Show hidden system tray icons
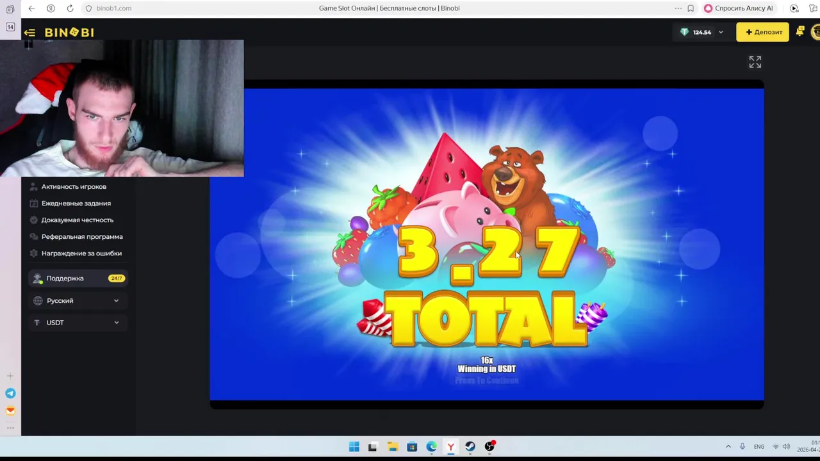Viewport: 820px width, 461px height. point(728,446)
